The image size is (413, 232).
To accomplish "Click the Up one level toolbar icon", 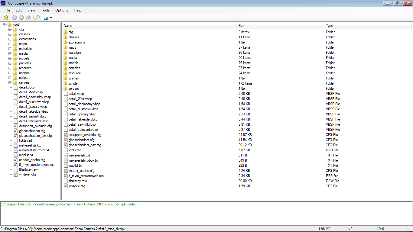I will [x=29, y=18].
